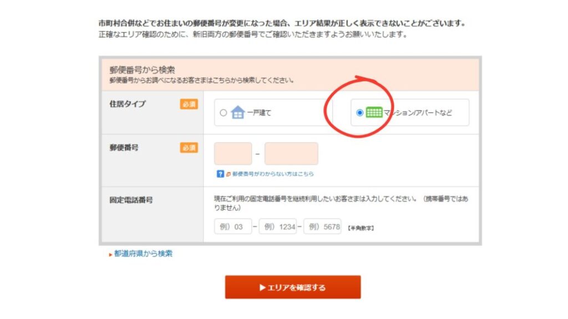Click the エリアを確認する button
The image size is (568, 319).
tap(293, 287)
